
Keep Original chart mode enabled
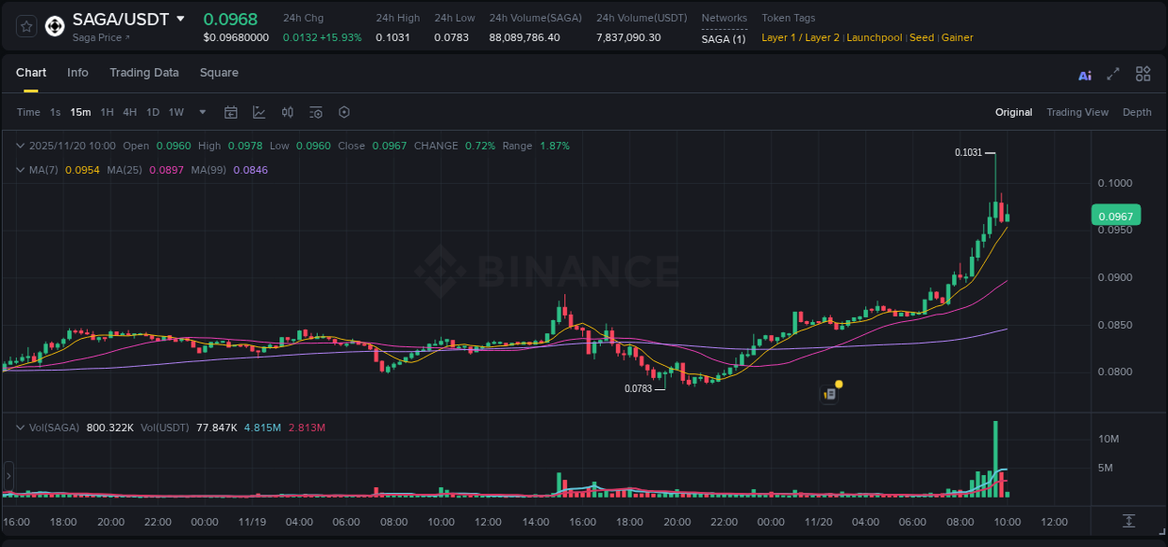pos(1013,112)
